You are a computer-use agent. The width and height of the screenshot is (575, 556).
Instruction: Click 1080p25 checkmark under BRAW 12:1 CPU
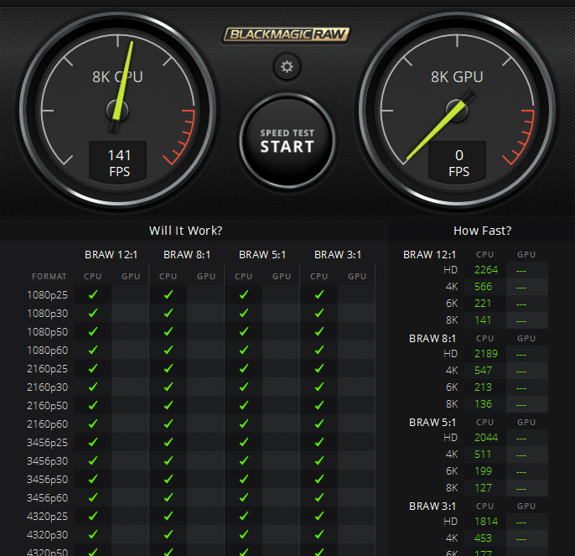click(x=93, y=294)
